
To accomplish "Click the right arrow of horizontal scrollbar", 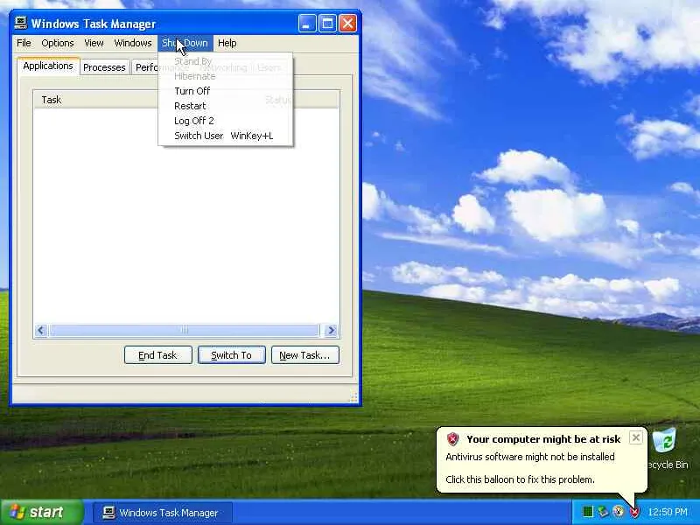I will 331,331.
